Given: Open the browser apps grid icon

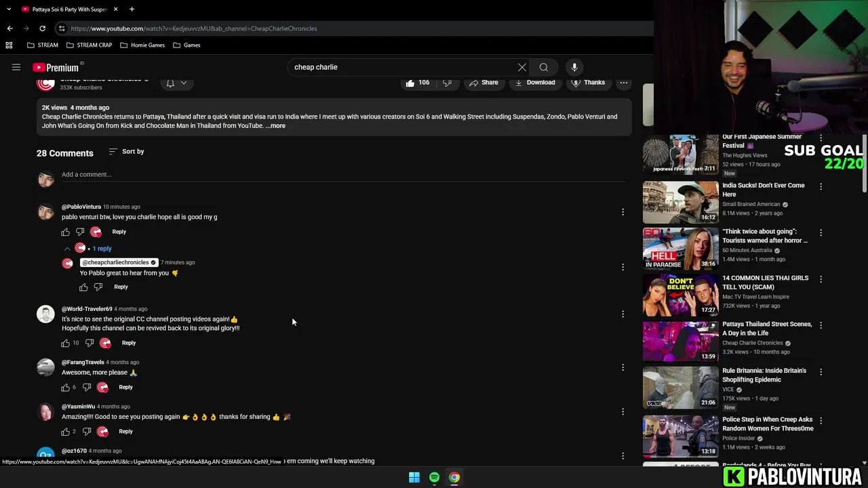Looking at the screenshot, I should (x=9, y=45).
